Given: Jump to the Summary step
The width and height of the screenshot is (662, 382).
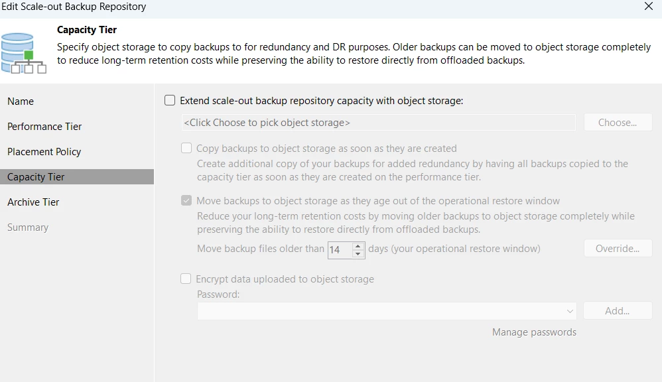Looking at the screenshot, I should point(28,227).
